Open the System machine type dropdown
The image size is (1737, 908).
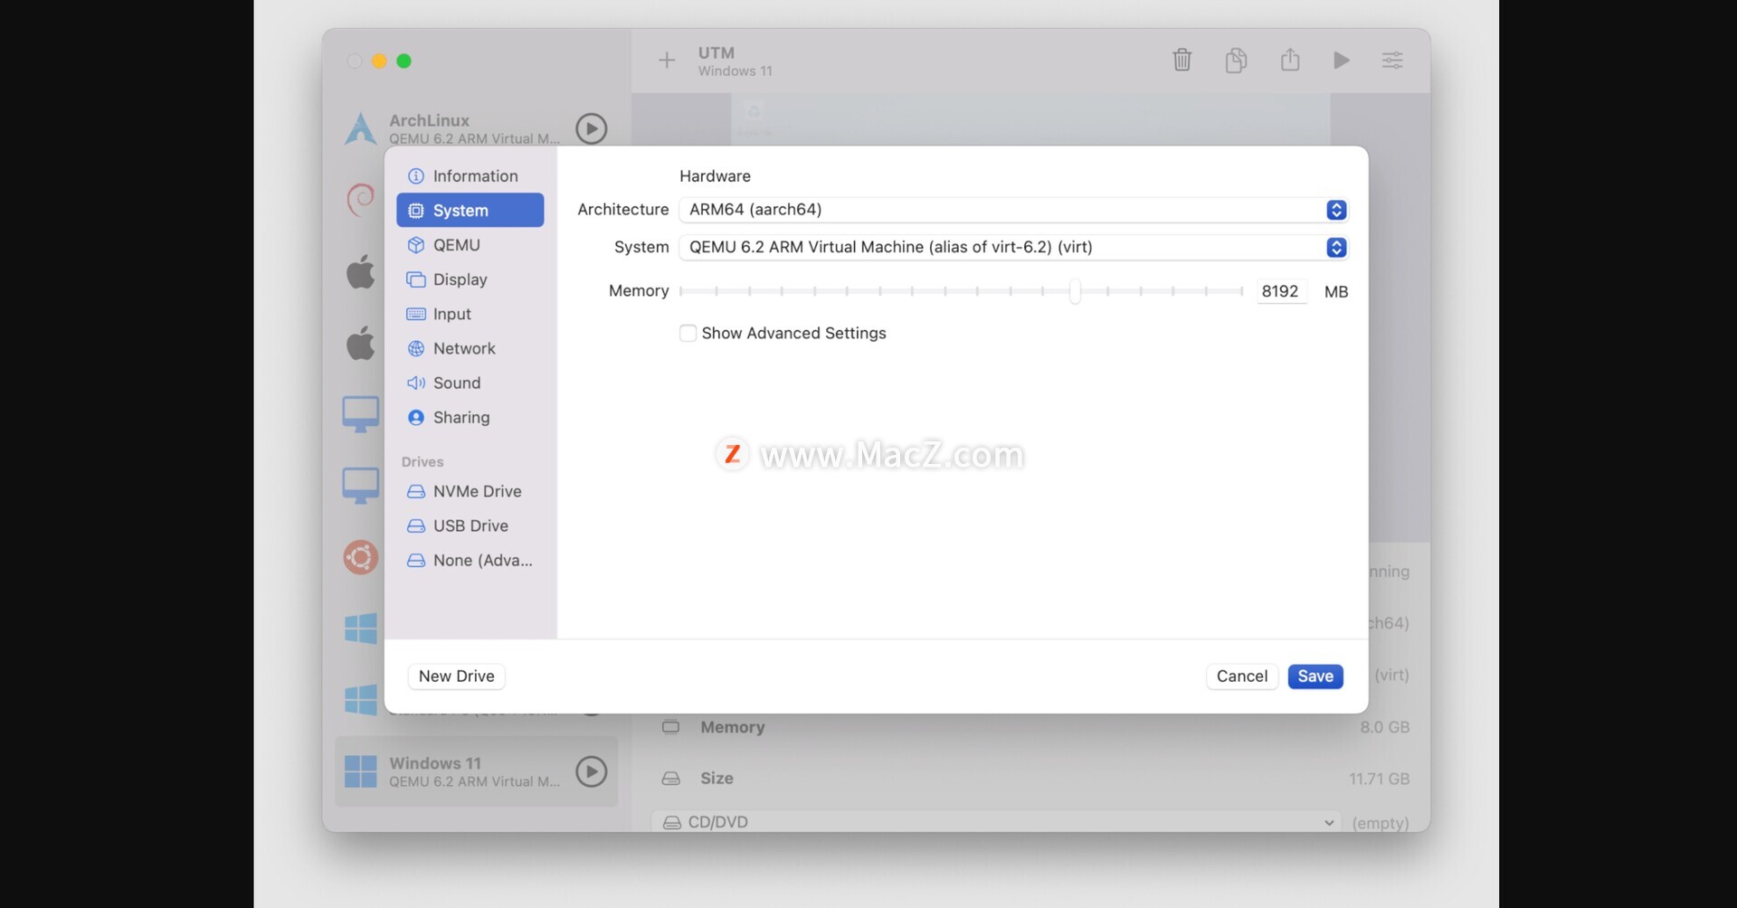pos(1012,248)
